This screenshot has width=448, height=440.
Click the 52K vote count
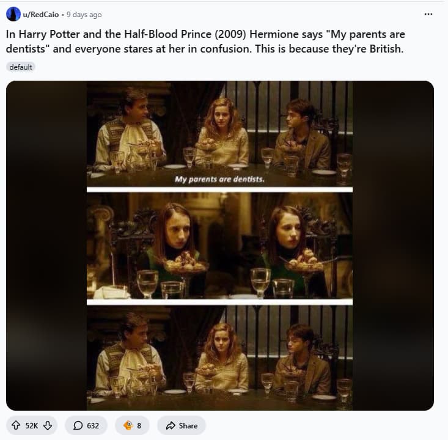coord(32,425)
